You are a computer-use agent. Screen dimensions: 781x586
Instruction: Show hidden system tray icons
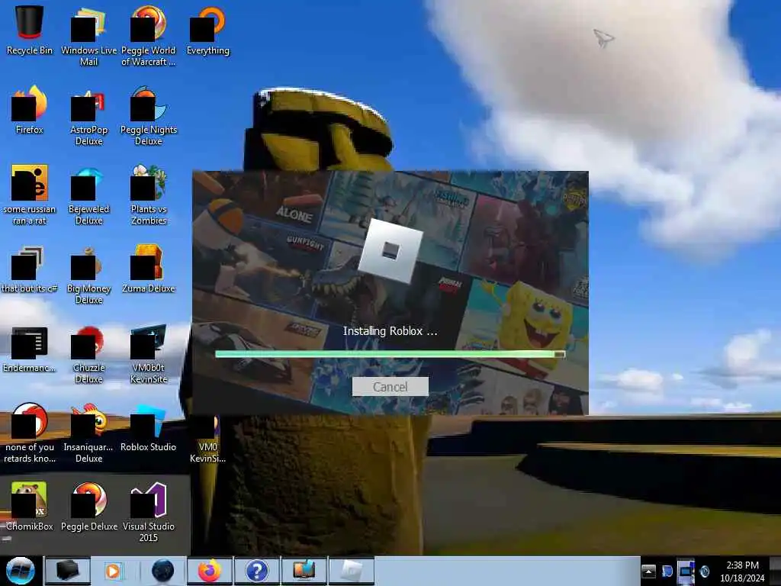[648, 571]
